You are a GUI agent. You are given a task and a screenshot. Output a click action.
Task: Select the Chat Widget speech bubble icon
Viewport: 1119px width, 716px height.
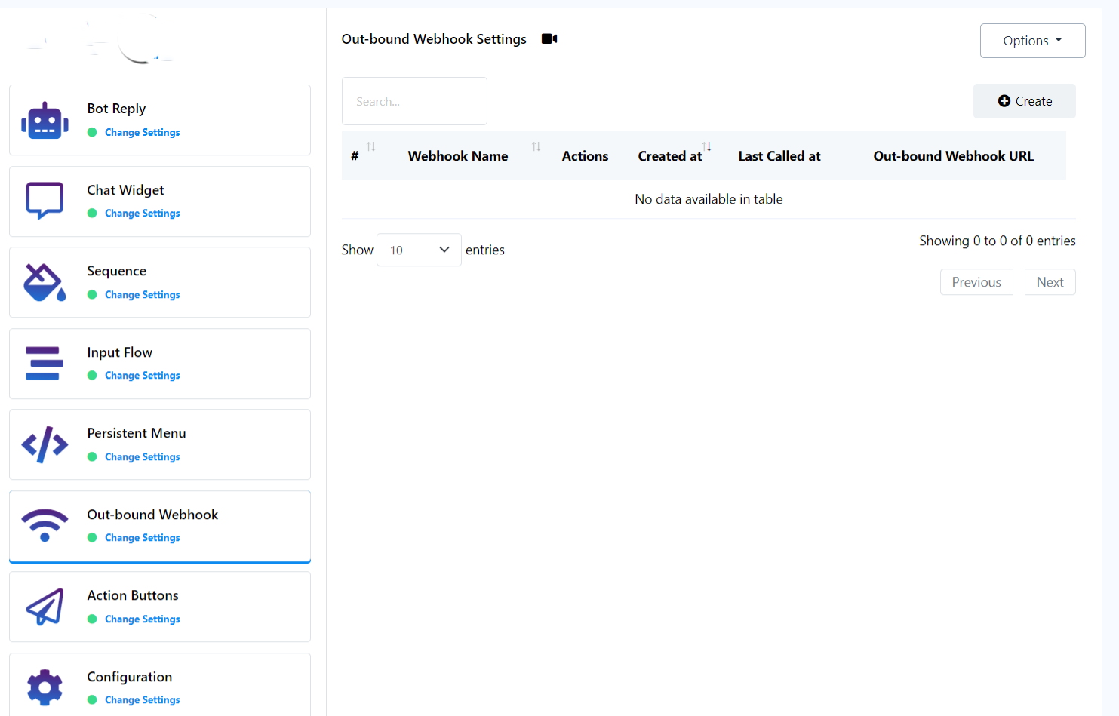pyautogui.click(x=45, y=201)
